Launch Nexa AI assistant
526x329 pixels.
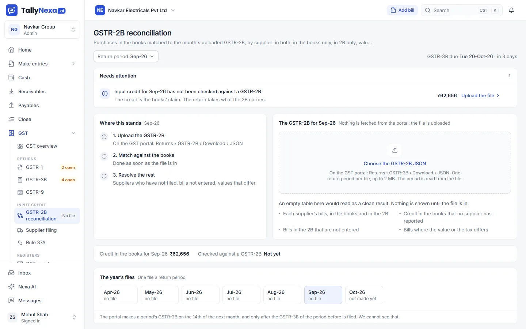[42, 287]
